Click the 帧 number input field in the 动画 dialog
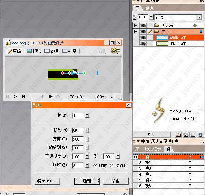 pyautogui.click(x=78, y=116)
